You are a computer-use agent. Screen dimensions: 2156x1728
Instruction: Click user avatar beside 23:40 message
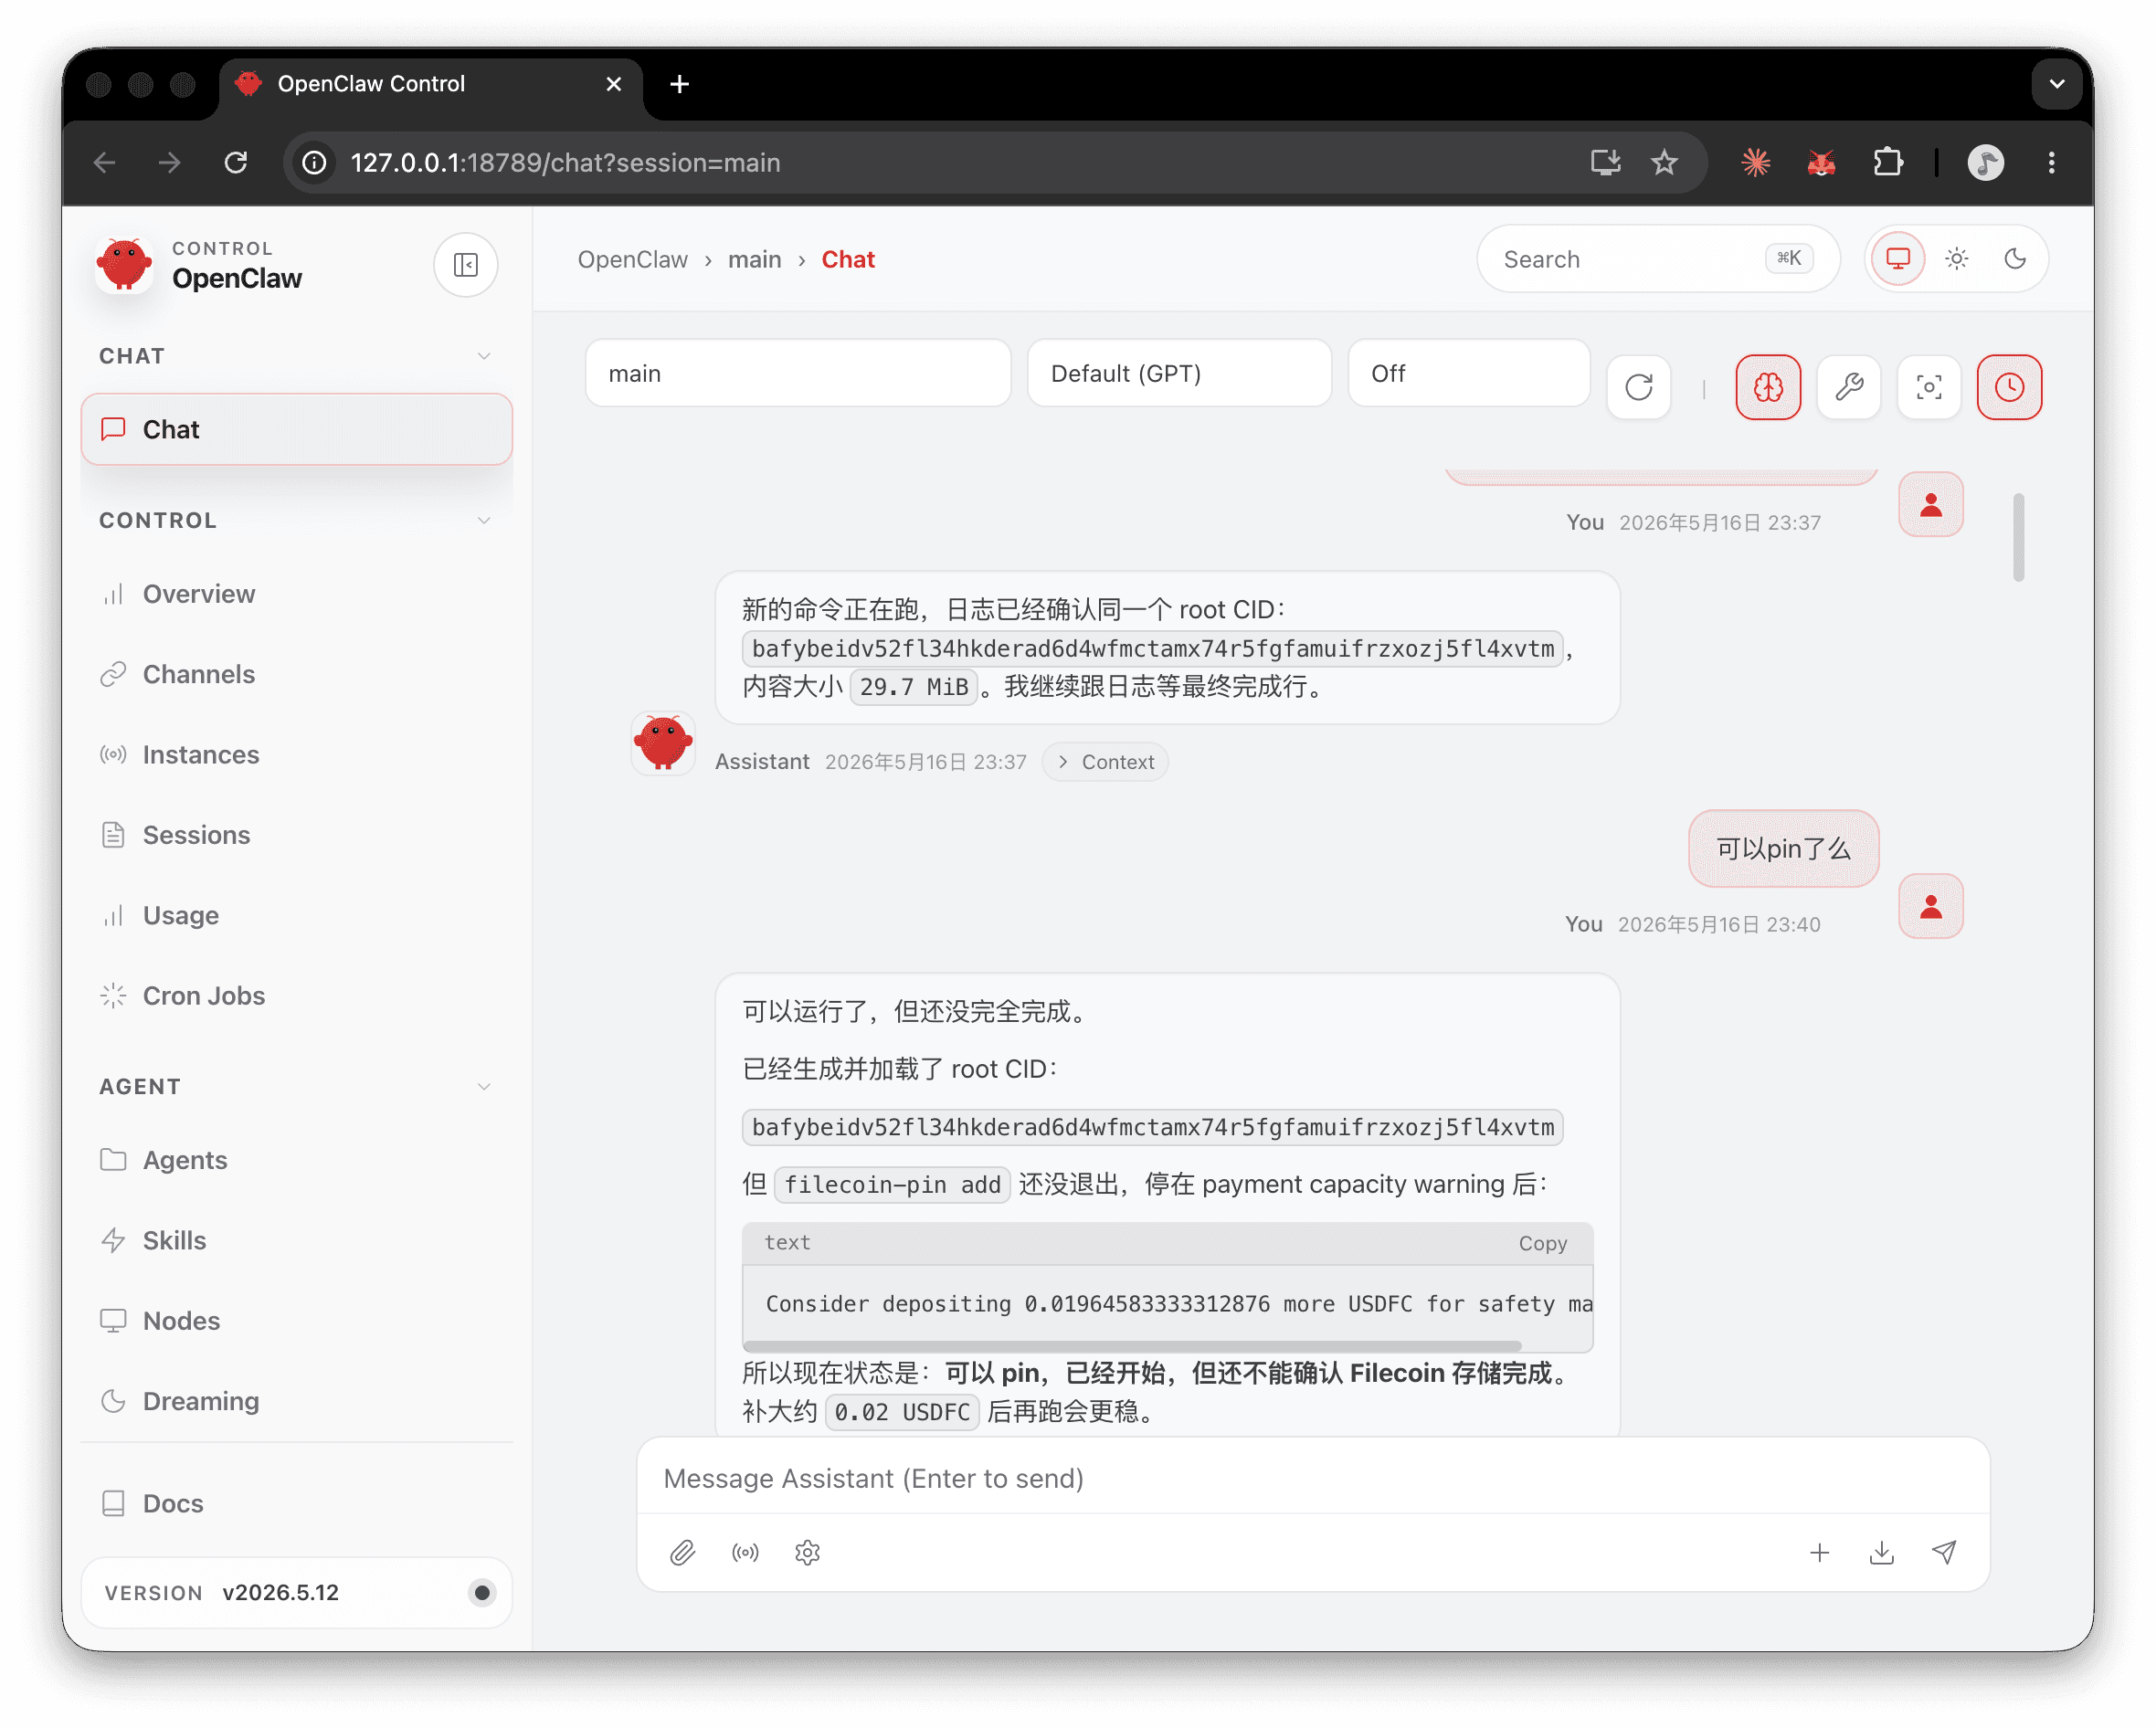pos(1930,906)
